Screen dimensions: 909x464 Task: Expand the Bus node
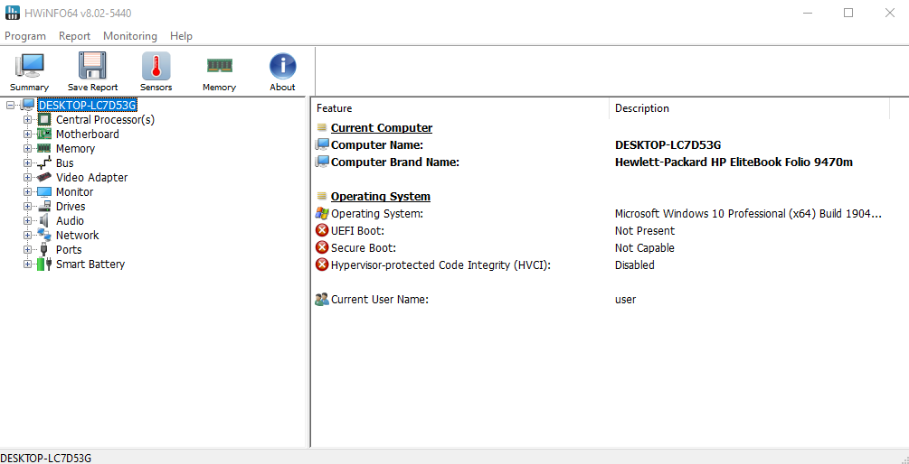click(27, 163)
